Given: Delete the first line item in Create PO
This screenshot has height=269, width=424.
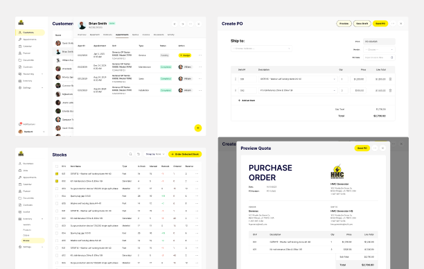Looking at the screenshot, I should [390, 79].
